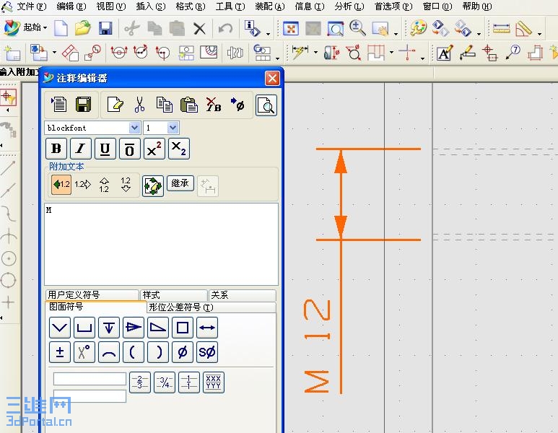
Task: Close the 注释编辑器 dialog
Action: click(x=272, y=78)
